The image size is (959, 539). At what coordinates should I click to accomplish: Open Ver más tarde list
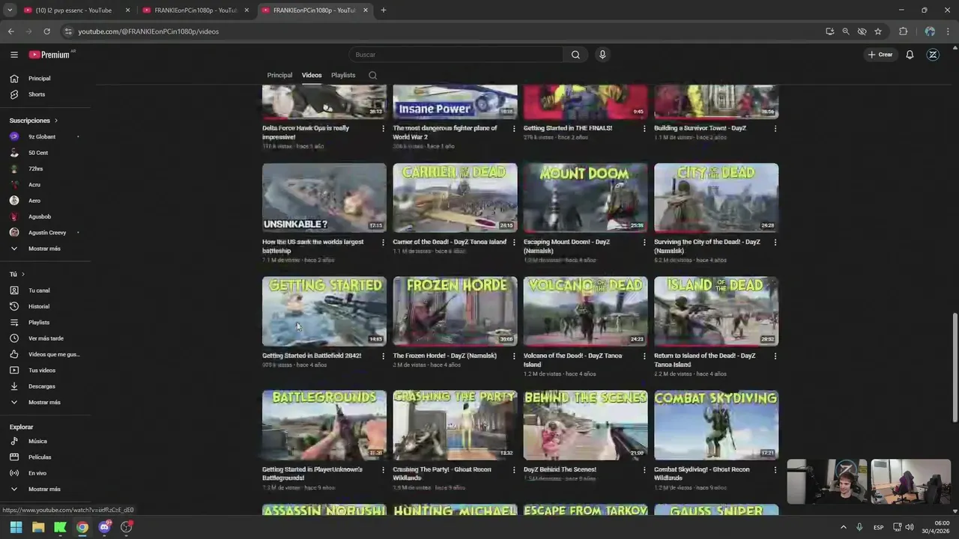click(x=45, y=338)
